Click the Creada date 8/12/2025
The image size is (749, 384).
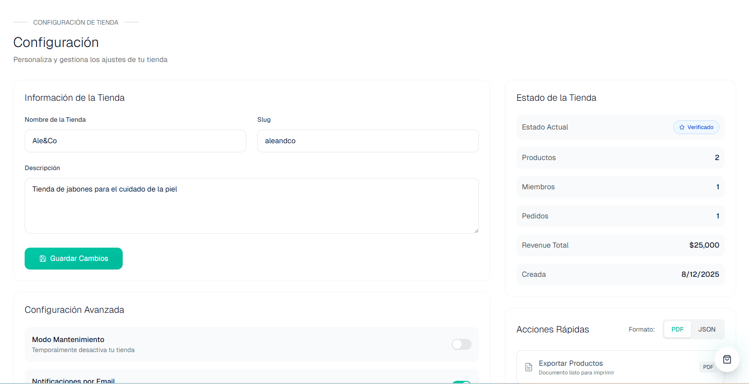(x=700, y=275)
